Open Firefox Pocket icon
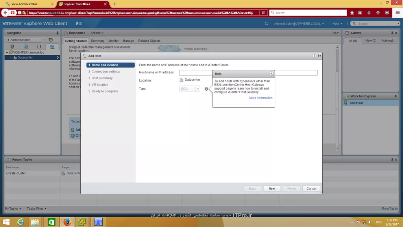Viewport: 403px width, 227px height. (387, 13)
